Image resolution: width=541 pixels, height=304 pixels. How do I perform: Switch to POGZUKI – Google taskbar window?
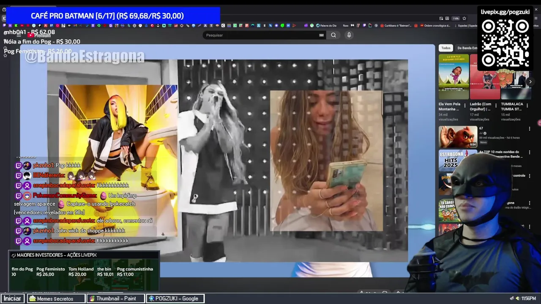[175, 299]
